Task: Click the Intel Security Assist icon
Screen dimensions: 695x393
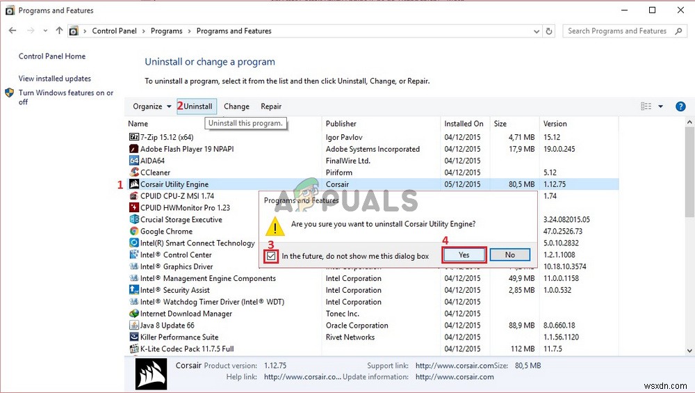Action: point(134,290)
